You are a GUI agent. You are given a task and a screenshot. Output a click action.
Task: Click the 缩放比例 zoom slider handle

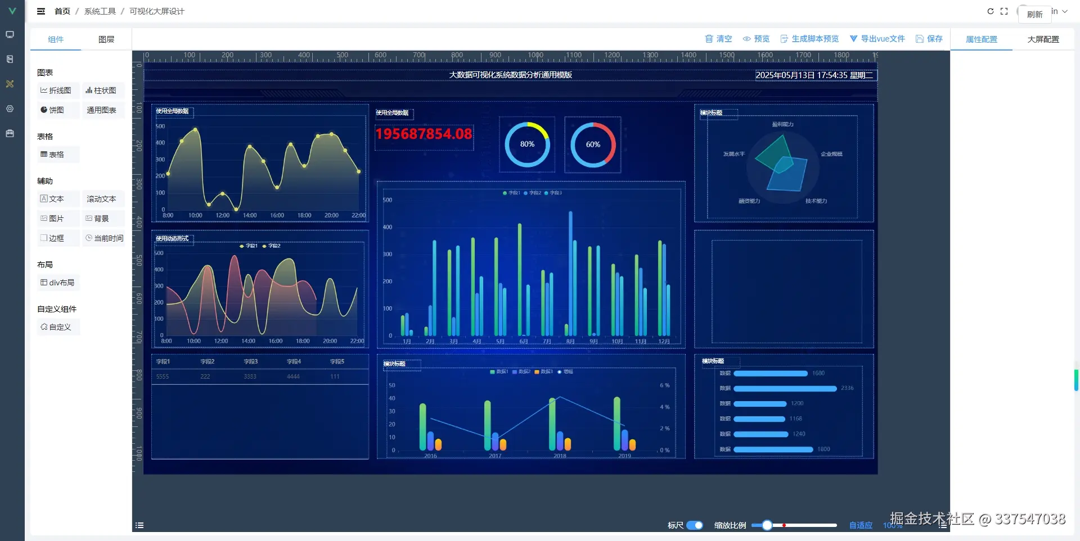(767, 525)
